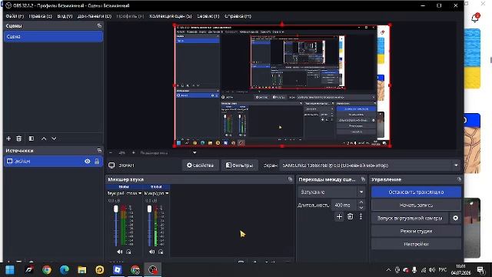This screenshot has width=492, height=277.
Task: Undock the Переходы между сценами panel
Action: 363,179
